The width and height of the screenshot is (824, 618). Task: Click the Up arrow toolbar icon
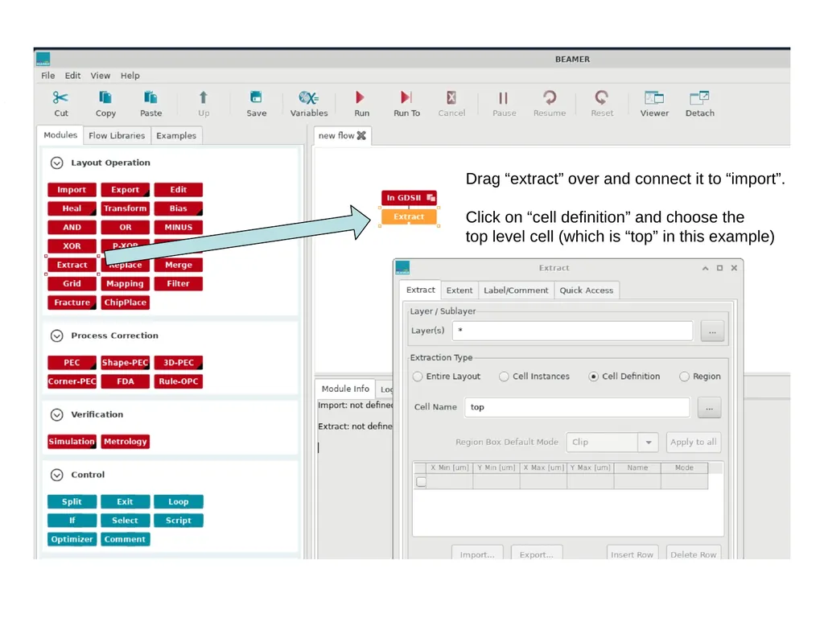point(204,97)
